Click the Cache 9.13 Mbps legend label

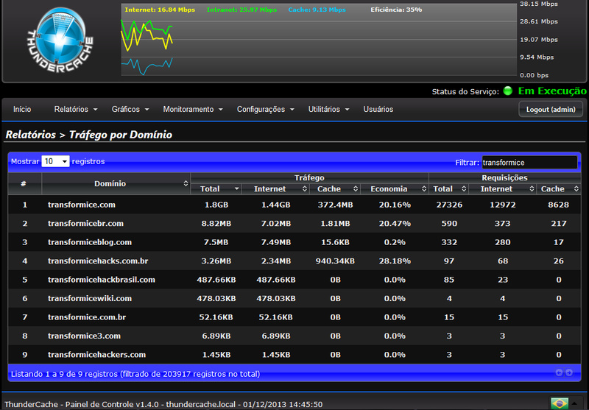(317, 10)
